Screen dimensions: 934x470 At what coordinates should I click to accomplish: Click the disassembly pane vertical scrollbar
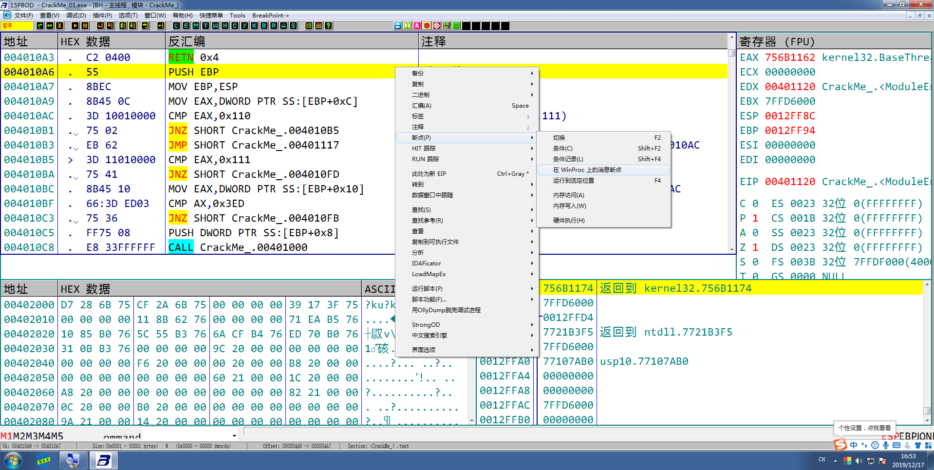731,146
